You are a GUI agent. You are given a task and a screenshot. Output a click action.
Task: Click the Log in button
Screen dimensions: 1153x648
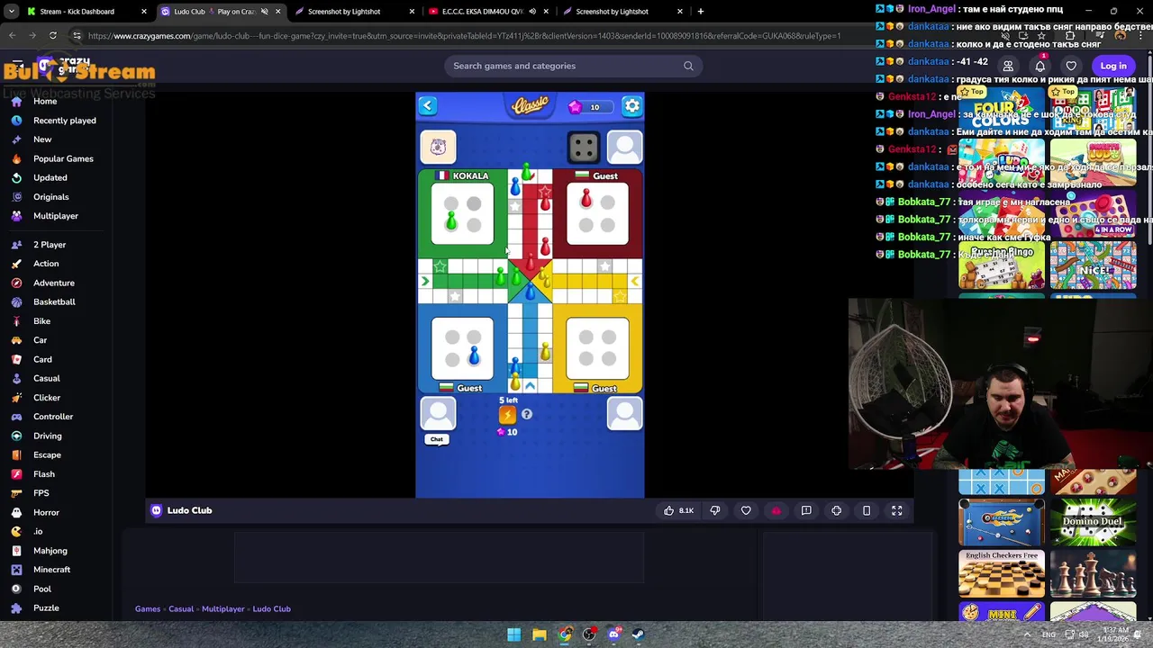click(x=1113, y=66)
